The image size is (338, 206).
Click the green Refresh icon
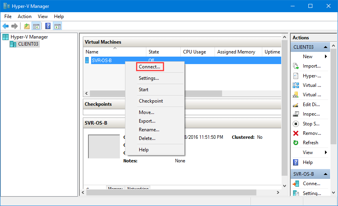(x=296, y=143)
